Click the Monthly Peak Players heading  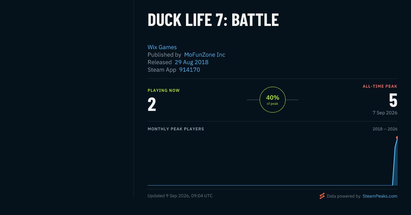tap(176, 129)
